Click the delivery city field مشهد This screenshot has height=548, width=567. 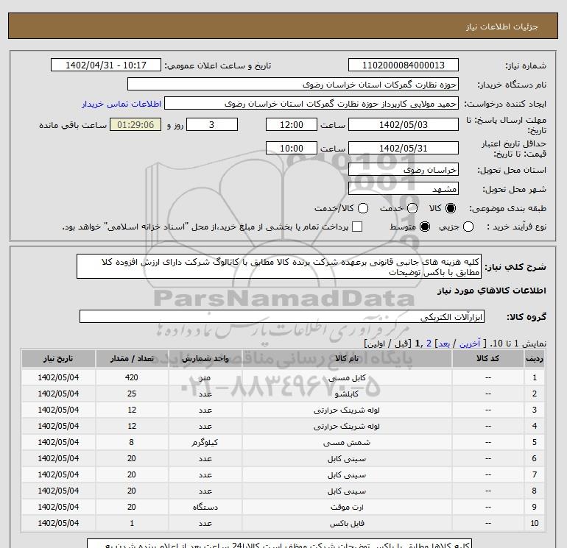pos(404,188)
